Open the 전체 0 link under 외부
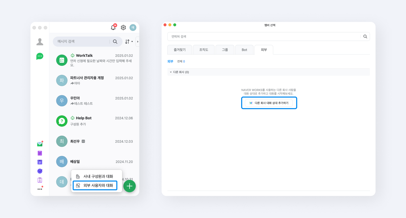The height and width of the screenshot is (218, 406). [x=181, y=61]
